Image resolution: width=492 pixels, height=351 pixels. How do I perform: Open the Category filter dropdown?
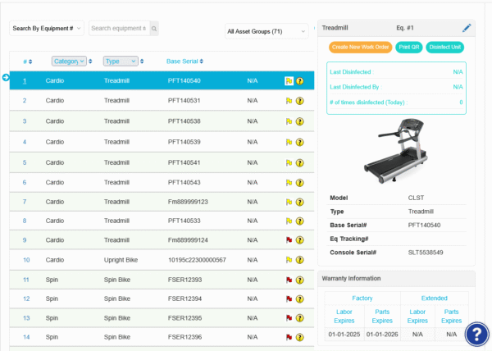(69, 62)
